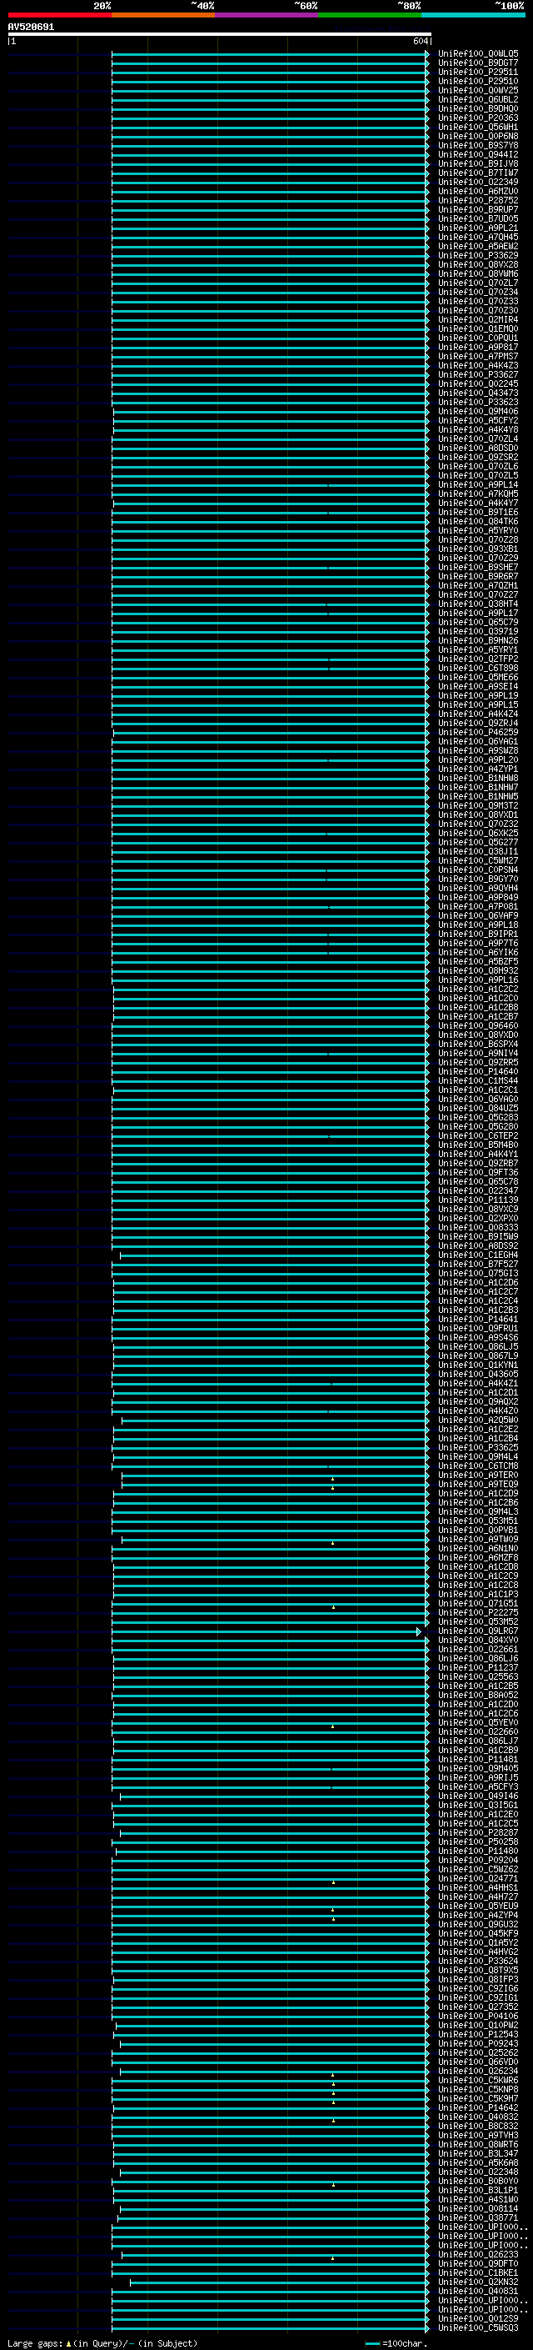
Task: Select the query name AV520691
Action: [31, 28]
